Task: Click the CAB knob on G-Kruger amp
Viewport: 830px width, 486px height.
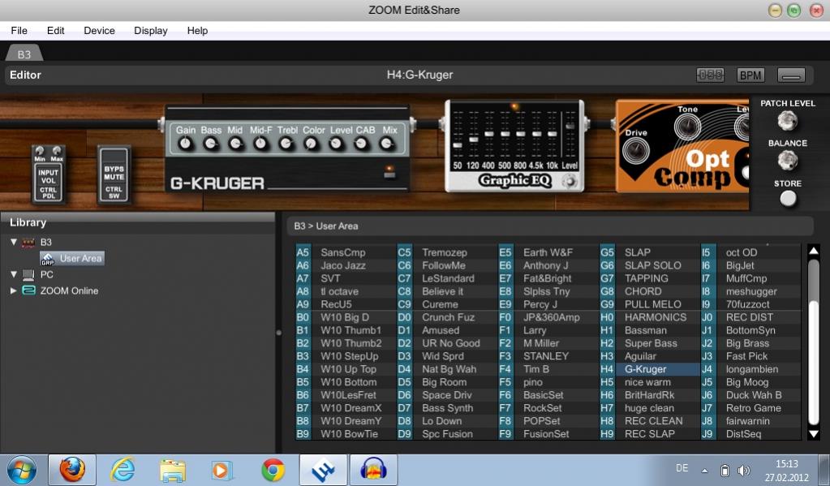Action: 362,143
